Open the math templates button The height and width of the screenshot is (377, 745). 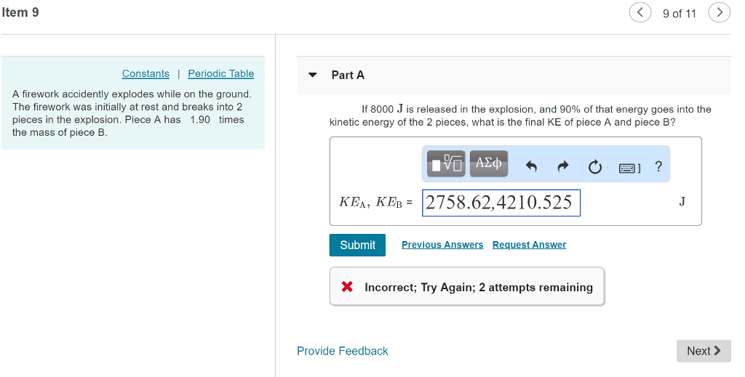(x=446, y=165)
